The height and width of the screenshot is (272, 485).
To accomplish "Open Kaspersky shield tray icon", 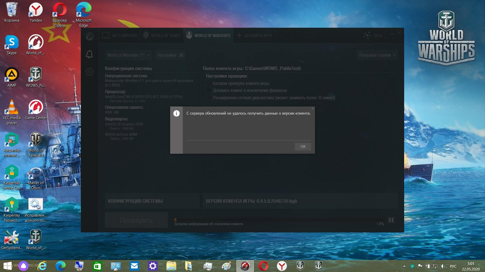I will pos(413,266).
